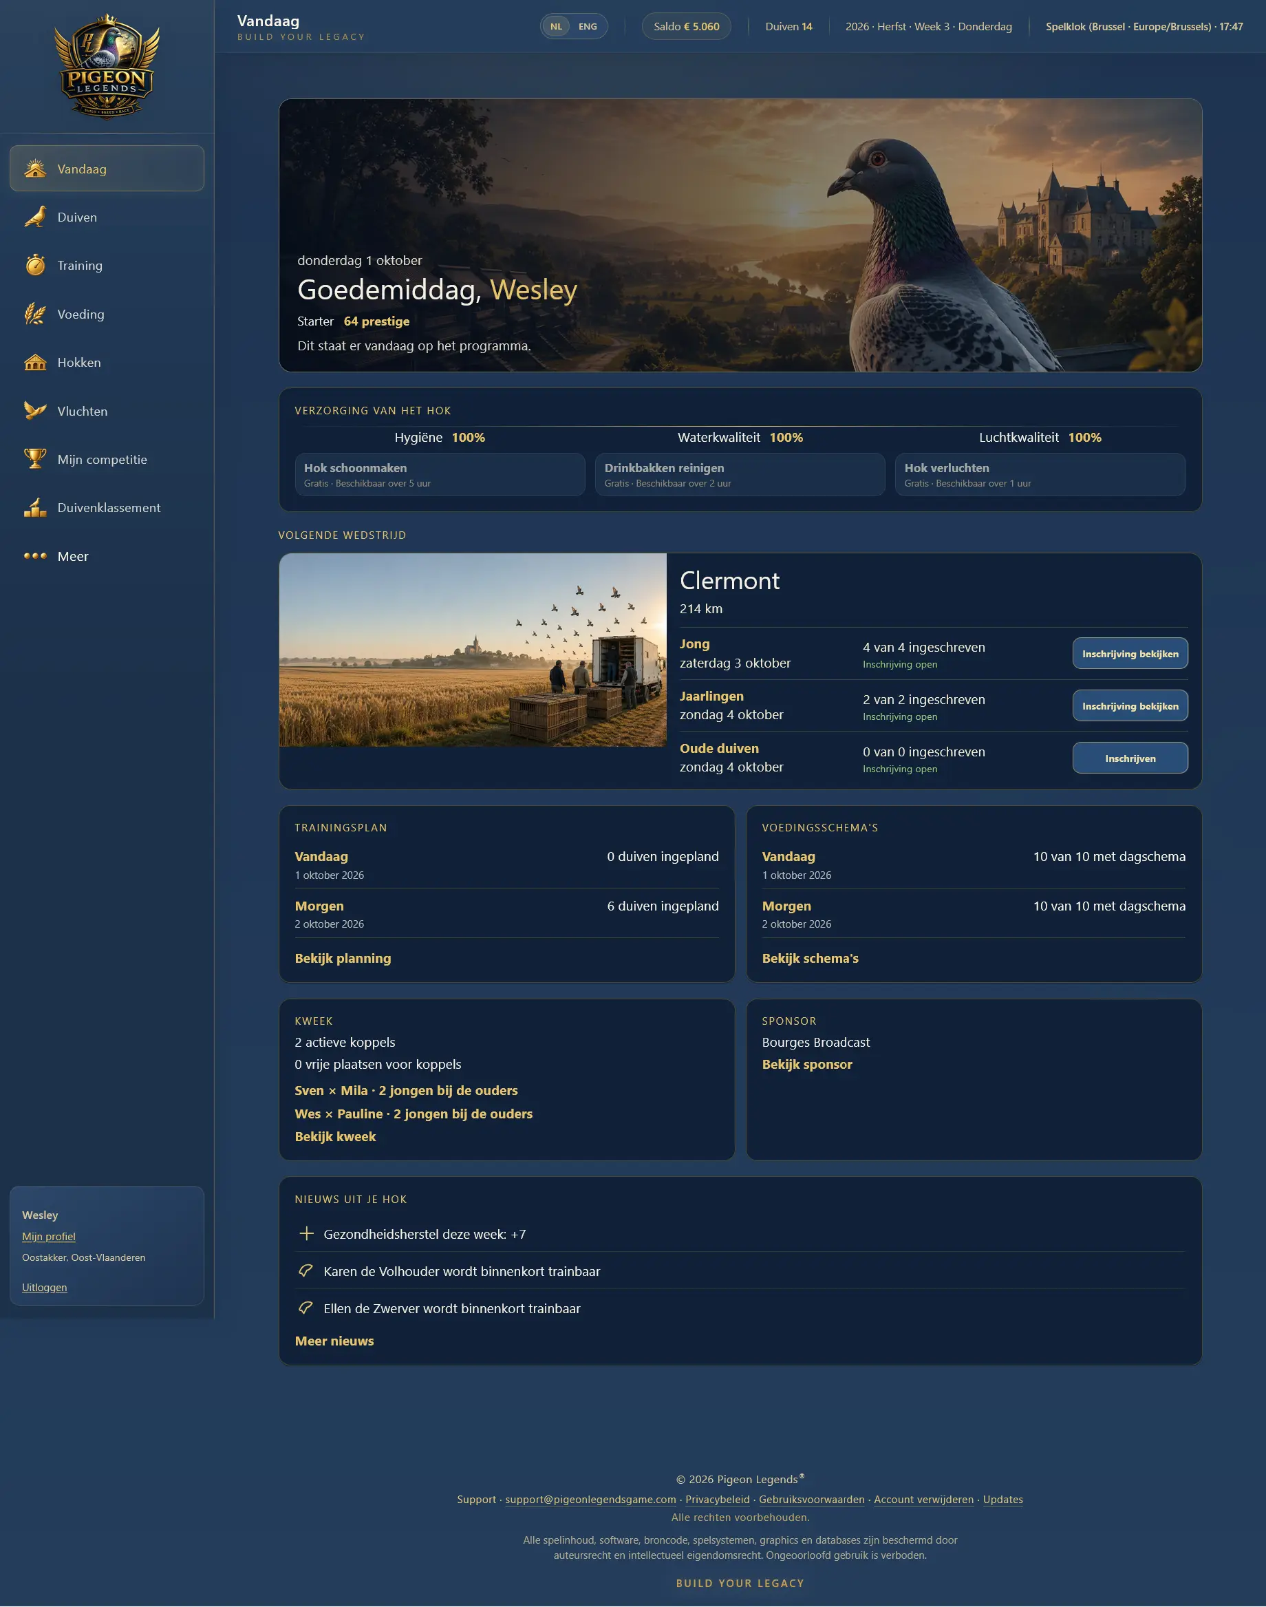Screen dimensions: 1266x1607
Task: Click the stopwatch icon beside Training
Action: [x=35, y=264]
